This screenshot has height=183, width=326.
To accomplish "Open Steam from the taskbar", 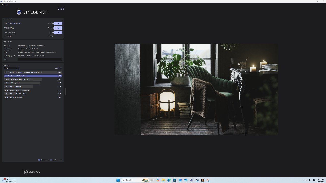I will tap(197, 180).
